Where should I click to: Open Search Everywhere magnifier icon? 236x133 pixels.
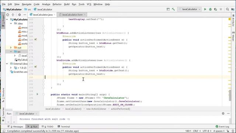[x=228, y=9]
